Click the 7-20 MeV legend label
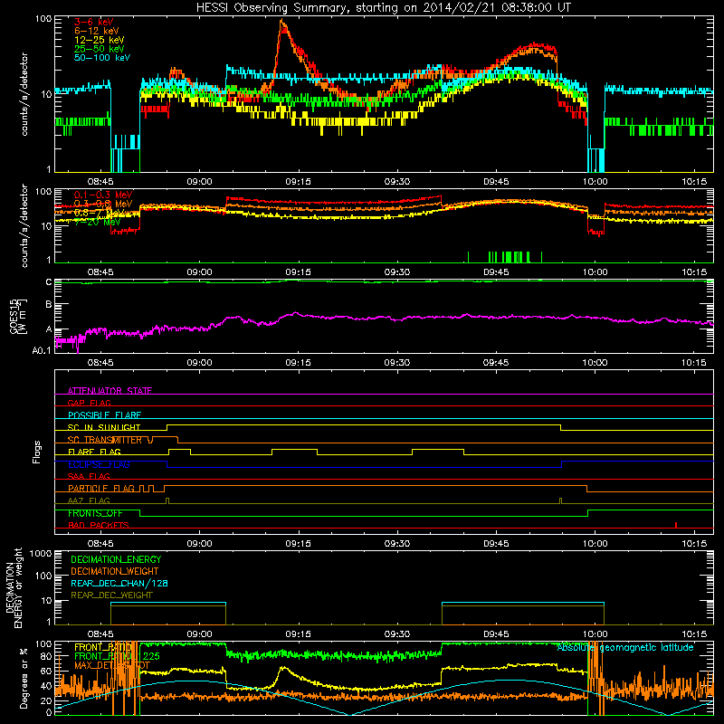Screen dimensions: 724x724 pos(98,222)
